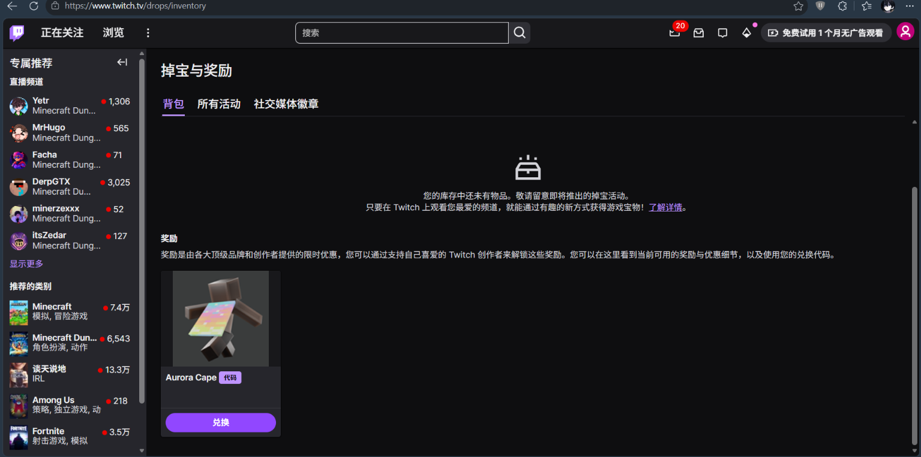
Task: Follow the 了解详情 link
Action: pos(665,207)
